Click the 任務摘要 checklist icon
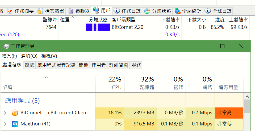This screenshot has width=255, height=131. click(10, 11)
